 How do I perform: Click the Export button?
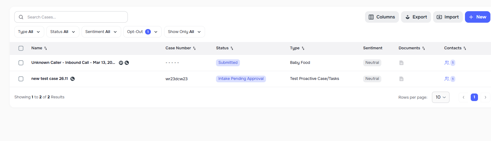pos(416,17)
